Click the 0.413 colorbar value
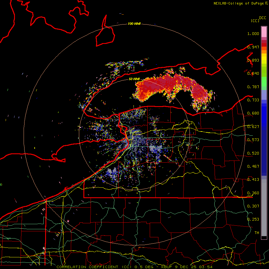The width and height of the screenshot is (269, 269). (x=253, y=179)
